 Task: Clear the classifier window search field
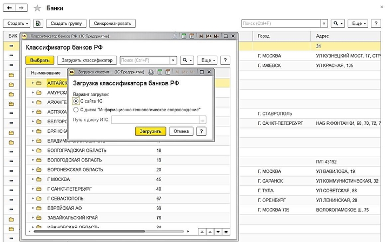(174, 60)
